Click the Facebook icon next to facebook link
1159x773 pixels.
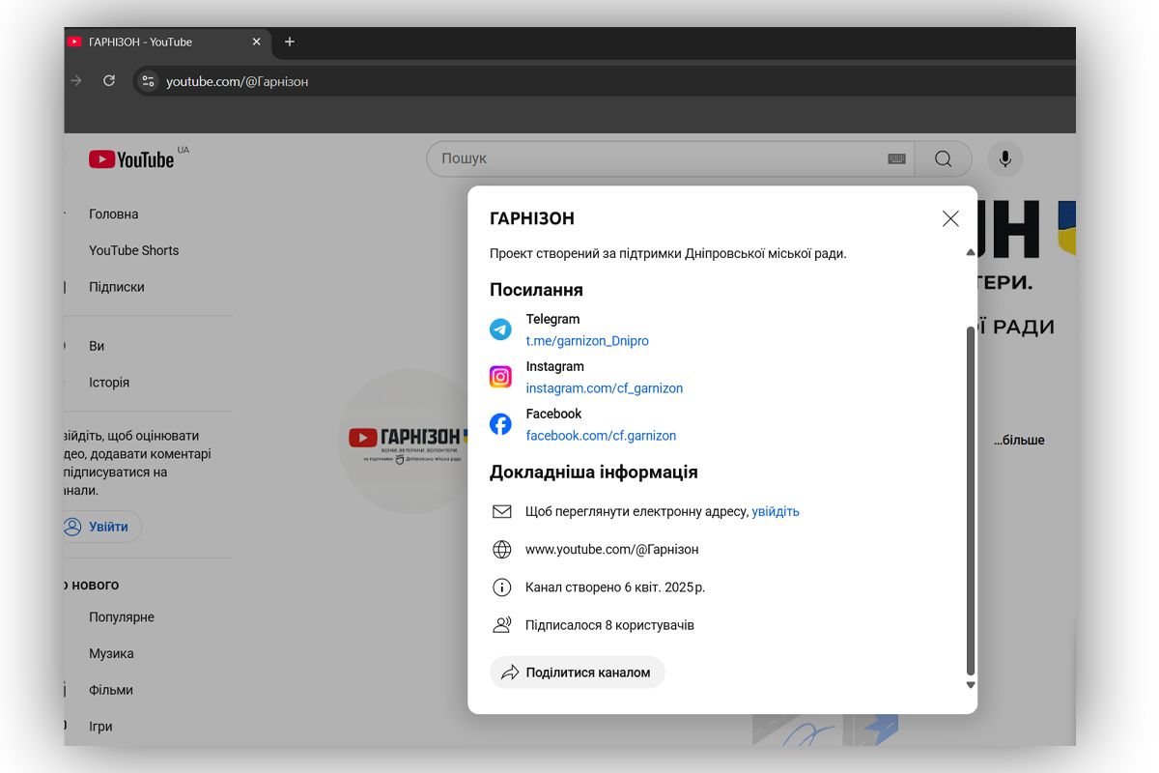(500, 423)
